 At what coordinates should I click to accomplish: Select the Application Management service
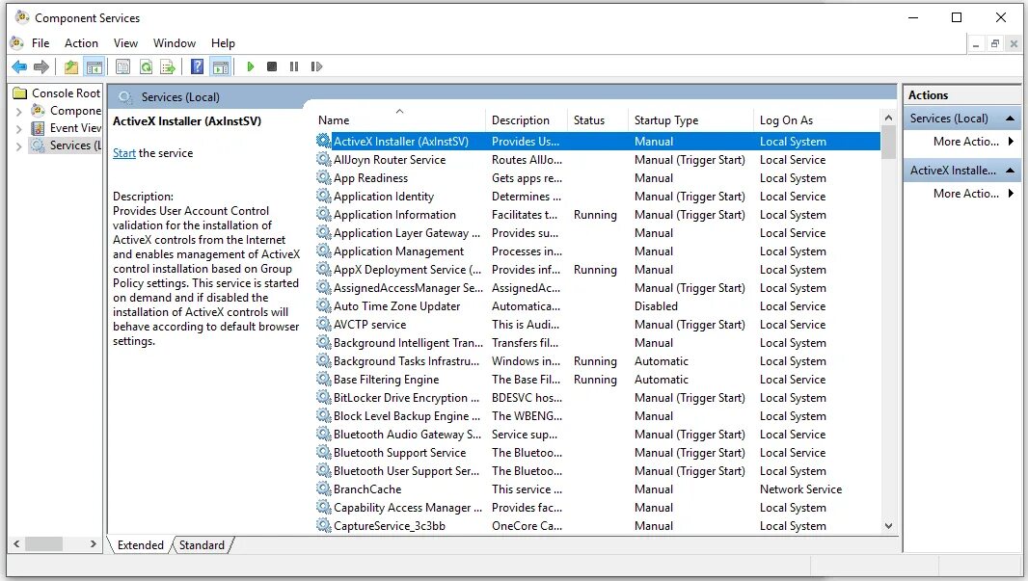[x=597, y=251]
